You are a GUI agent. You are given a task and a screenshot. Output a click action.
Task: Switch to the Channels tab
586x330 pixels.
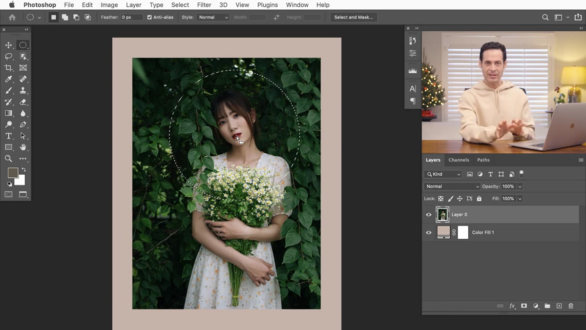(459, 160)
